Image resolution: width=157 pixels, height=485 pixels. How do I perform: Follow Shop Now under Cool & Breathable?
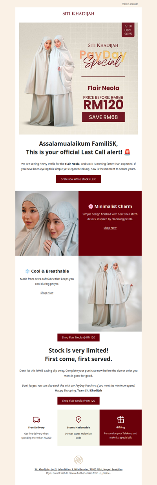[x=47, y=293]
